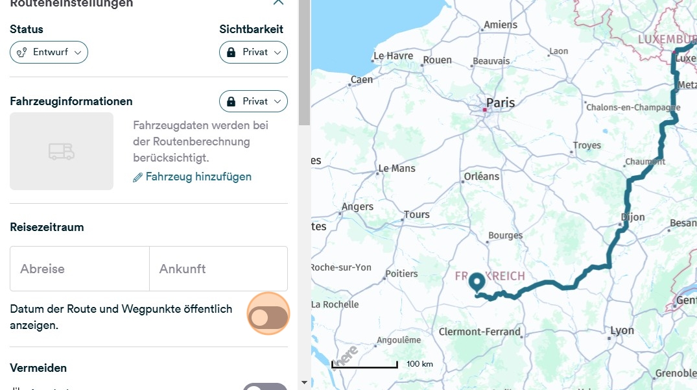Open the Sichtbarkeit Privat dropdown
The width and height of the screenshot is (697, 390).
click(254, 53)
